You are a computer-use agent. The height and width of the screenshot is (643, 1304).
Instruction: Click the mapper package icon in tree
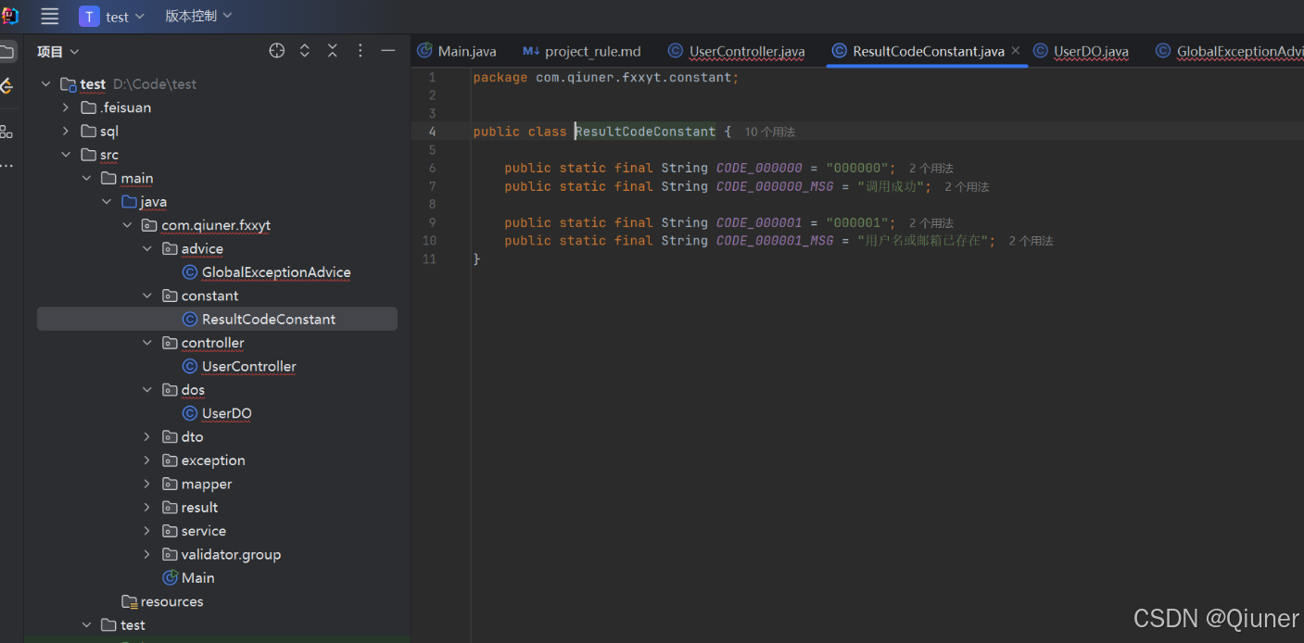click(170, 484)
